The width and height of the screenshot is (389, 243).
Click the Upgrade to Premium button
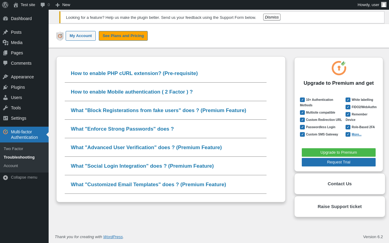click(x=339, y=152)
